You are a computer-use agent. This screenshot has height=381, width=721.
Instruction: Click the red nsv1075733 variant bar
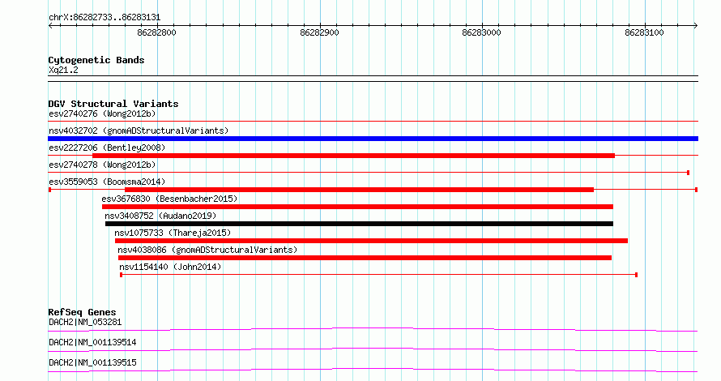tap(371, 241)
